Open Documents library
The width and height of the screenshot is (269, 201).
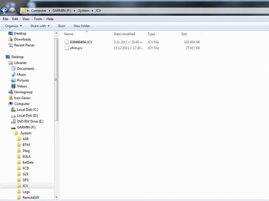coord(26,69)
